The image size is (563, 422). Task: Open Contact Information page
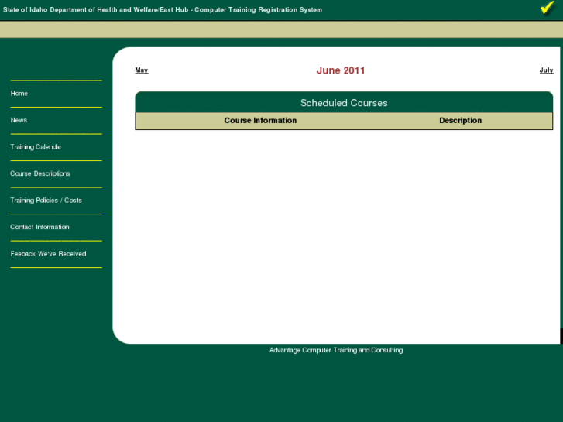tap(39, 227)
